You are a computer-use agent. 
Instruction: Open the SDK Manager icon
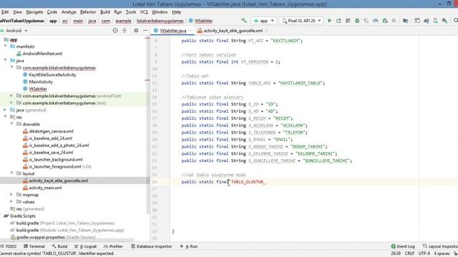444,21
